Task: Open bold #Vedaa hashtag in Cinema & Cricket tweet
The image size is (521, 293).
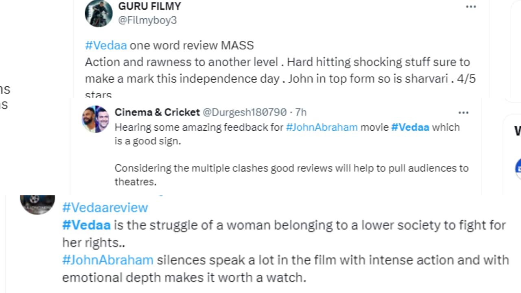Action: point(410,127)
